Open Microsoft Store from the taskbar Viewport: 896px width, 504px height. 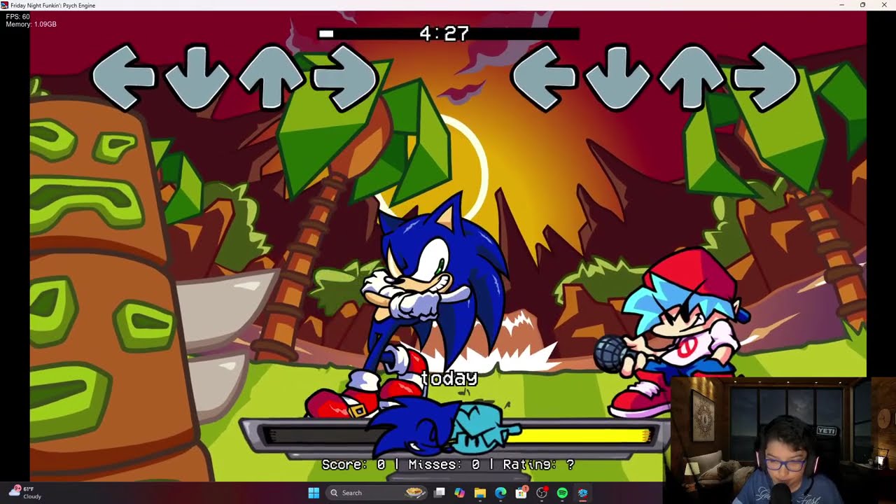(521, 493)
